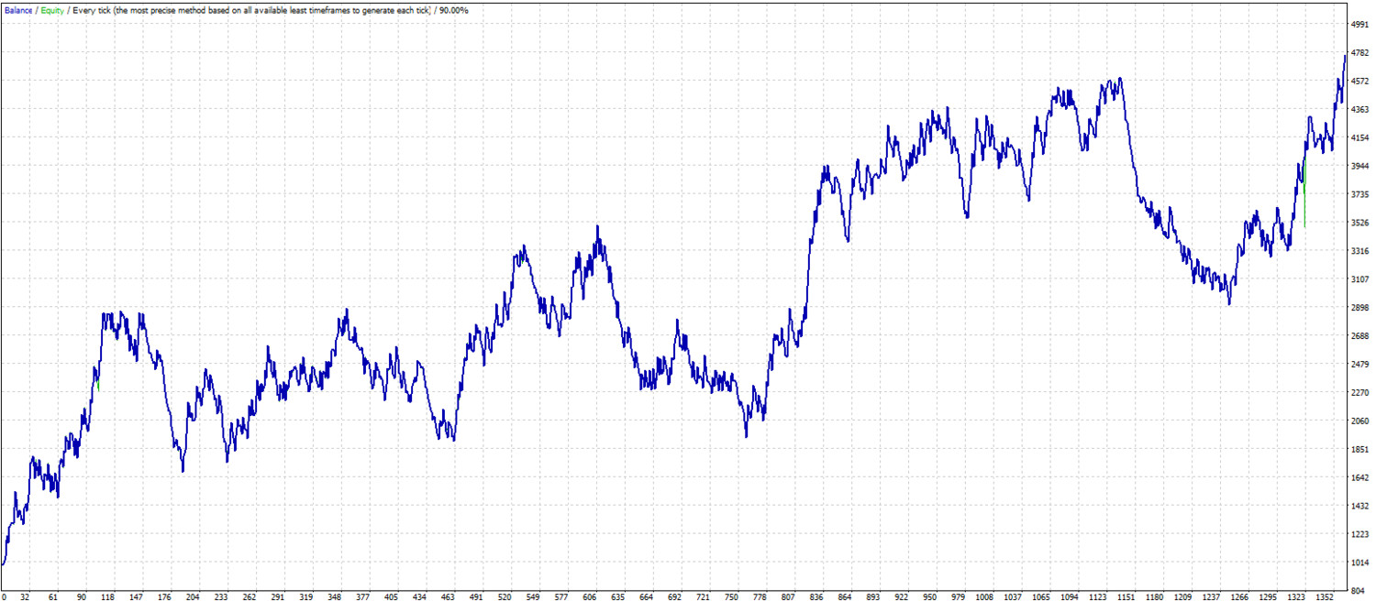Click trade number 750 on x-axis
The width and height of the screenshot is (1376, 601).
point(730,596)
